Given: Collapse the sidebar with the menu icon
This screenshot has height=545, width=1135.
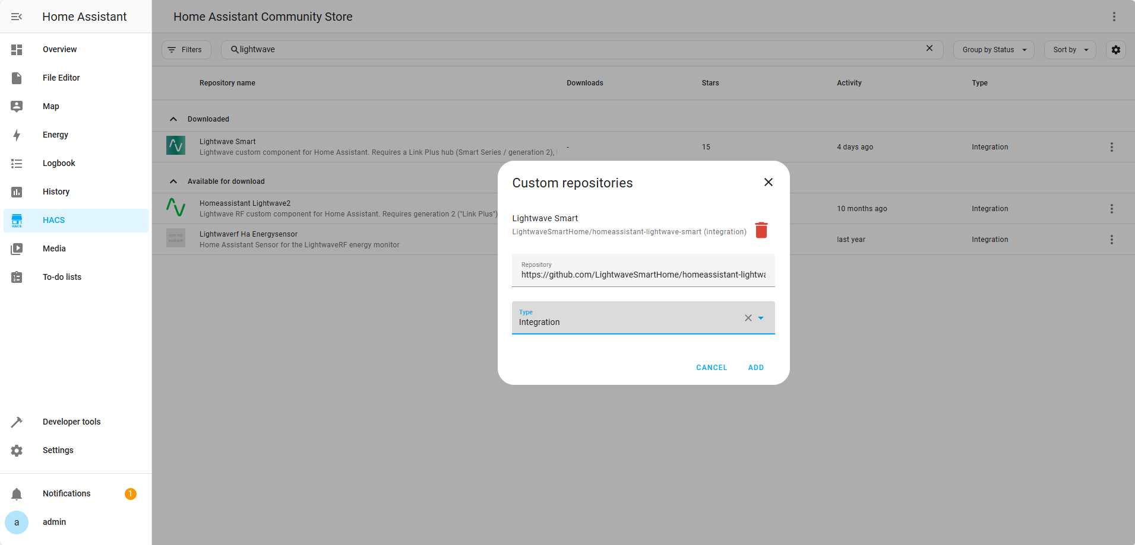Looking at the screenshot, I should coord(17,17).
